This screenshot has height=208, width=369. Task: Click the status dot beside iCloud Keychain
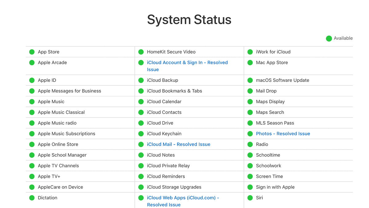coord(141,134)
